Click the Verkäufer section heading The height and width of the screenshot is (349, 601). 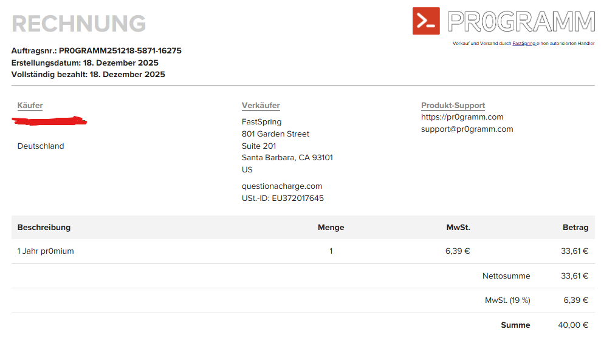tap(261, 106)
